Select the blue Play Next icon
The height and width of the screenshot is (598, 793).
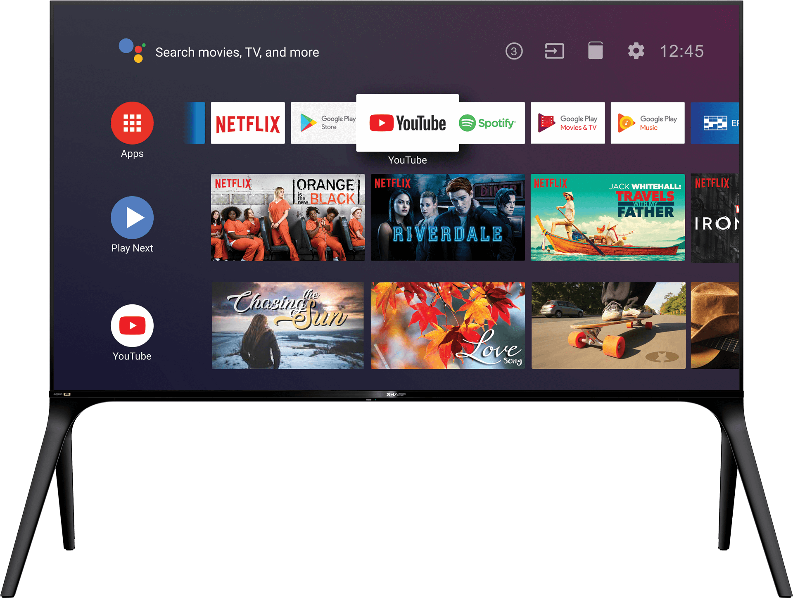point(132,218)
